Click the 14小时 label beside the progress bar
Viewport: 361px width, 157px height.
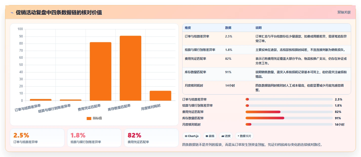tap(339, 125)
